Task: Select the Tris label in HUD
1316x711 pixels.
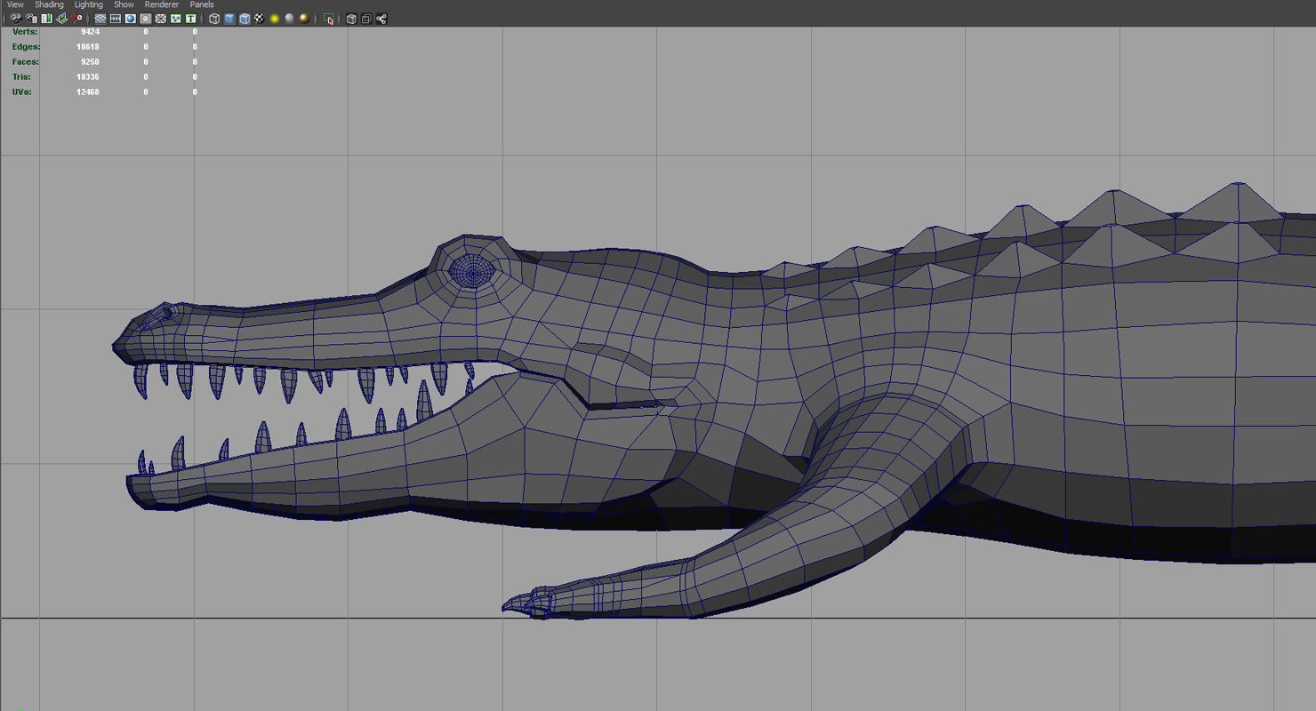Action: 21,77
